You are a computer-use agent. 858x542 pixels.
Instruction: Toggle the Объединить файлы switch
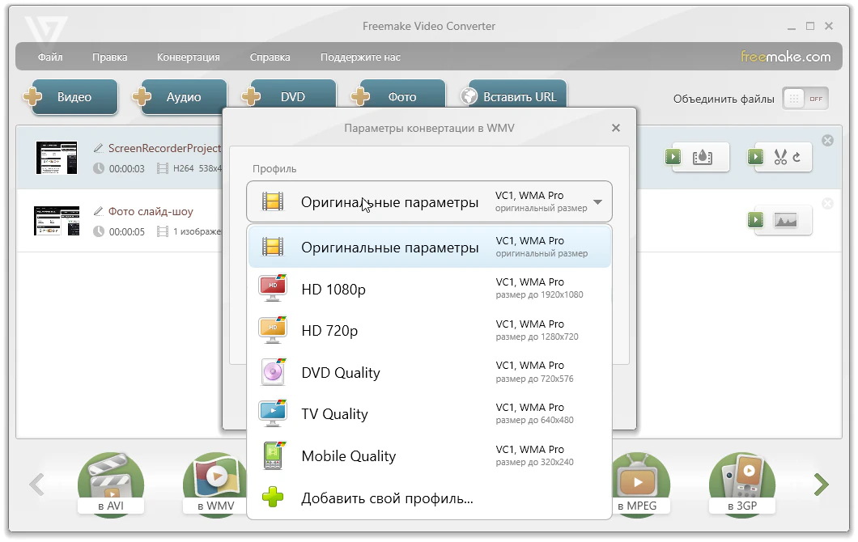click(x=805, y=99)
